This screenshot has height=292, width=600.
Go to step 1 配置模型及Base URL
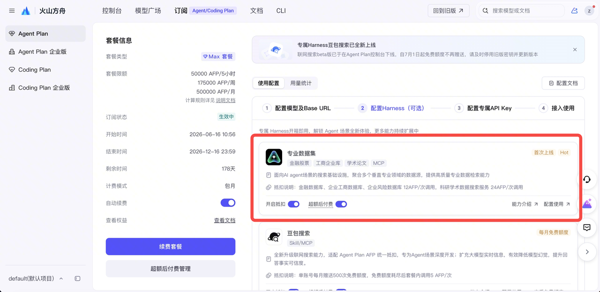(x=297, y=108)
